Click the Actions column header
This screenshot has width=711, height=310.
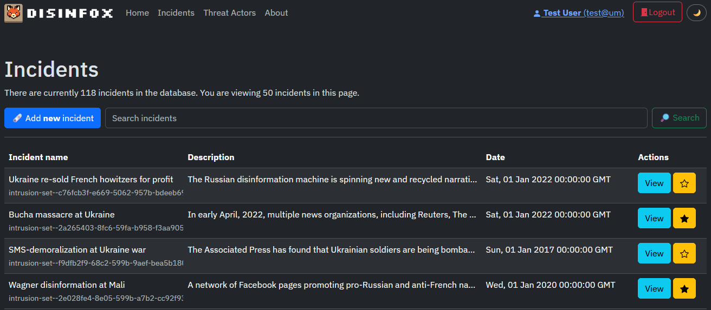point(653,157)
